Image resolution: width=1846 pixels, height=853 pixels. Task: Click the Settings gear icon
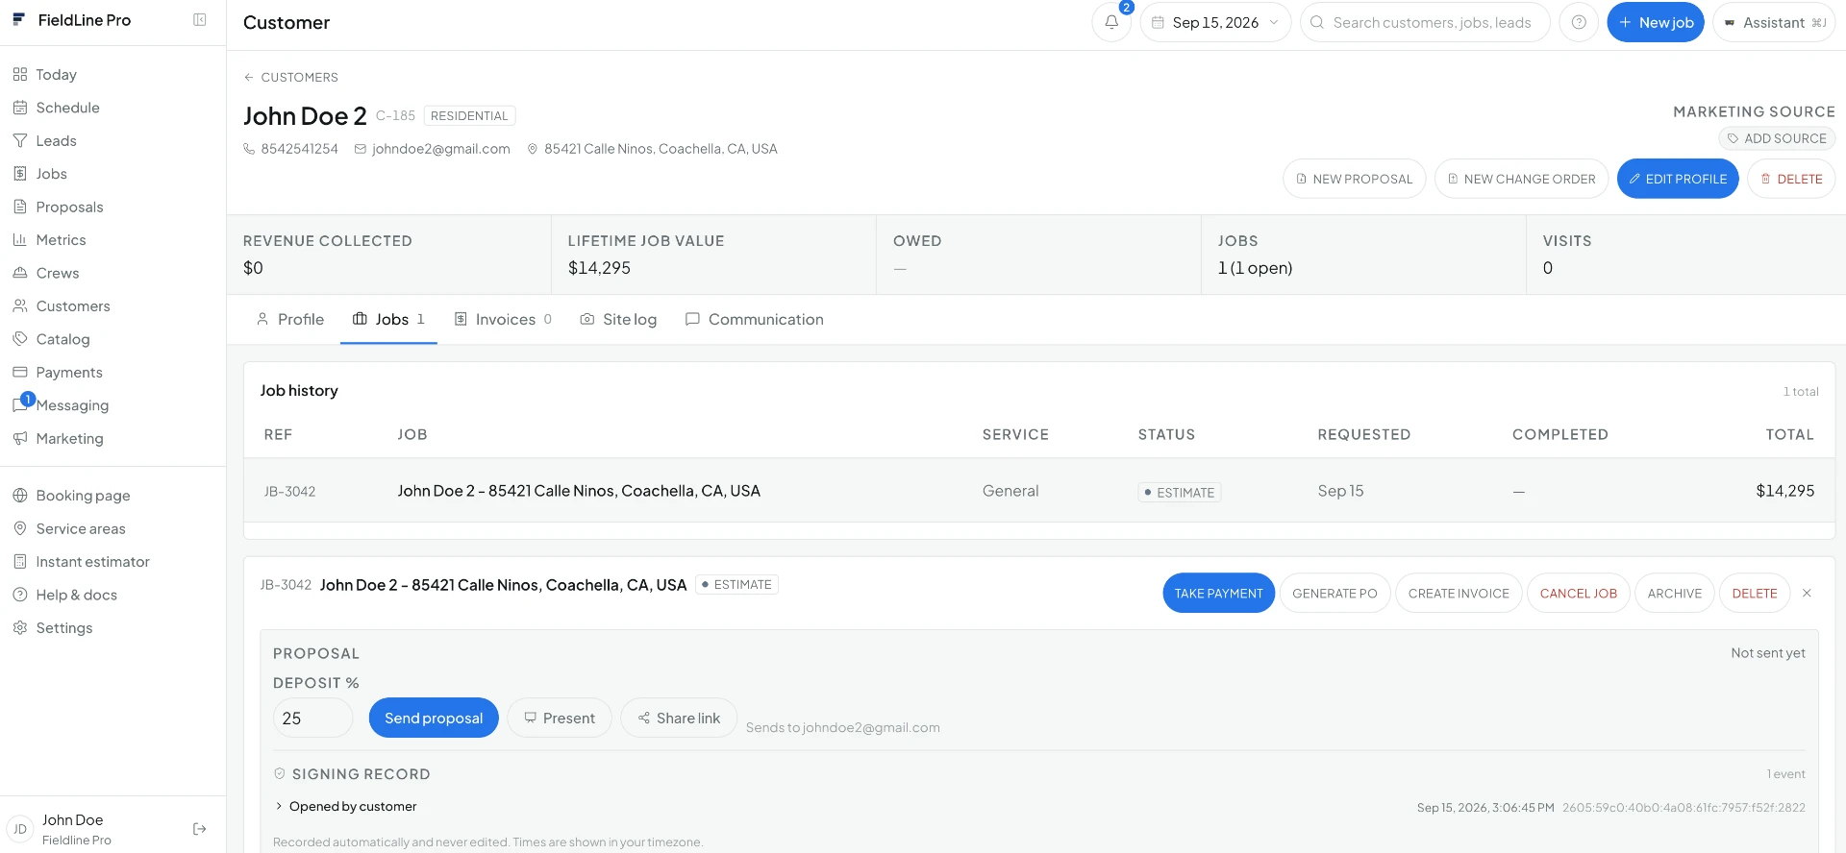20,628
